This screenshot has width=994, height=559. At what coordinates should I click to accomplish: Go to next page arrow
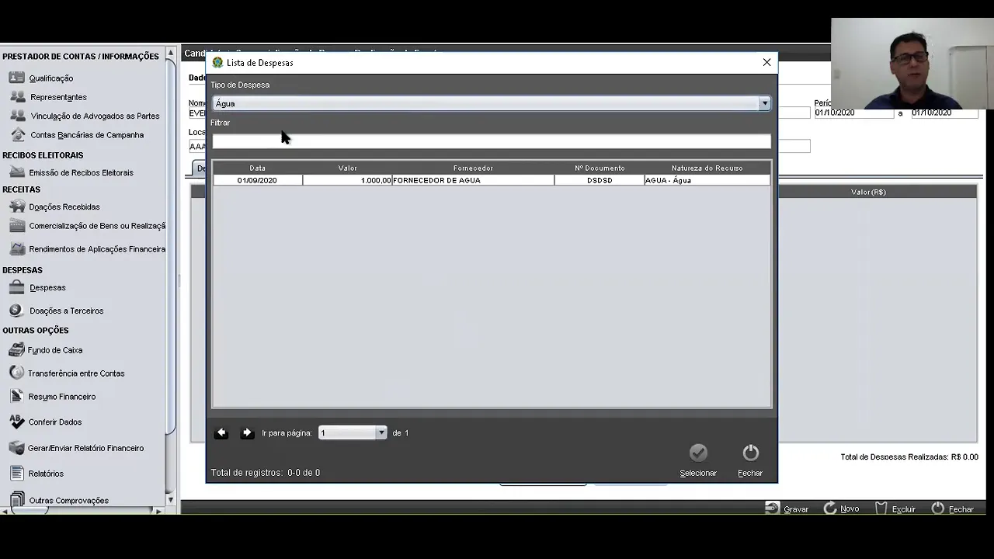click(x=247, y=432)
